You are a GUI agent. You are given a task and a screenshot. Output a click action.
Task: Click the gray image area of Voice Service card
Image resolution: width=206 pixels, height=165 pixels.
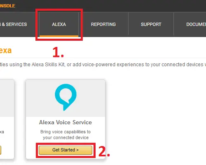(x=66, y=98)
